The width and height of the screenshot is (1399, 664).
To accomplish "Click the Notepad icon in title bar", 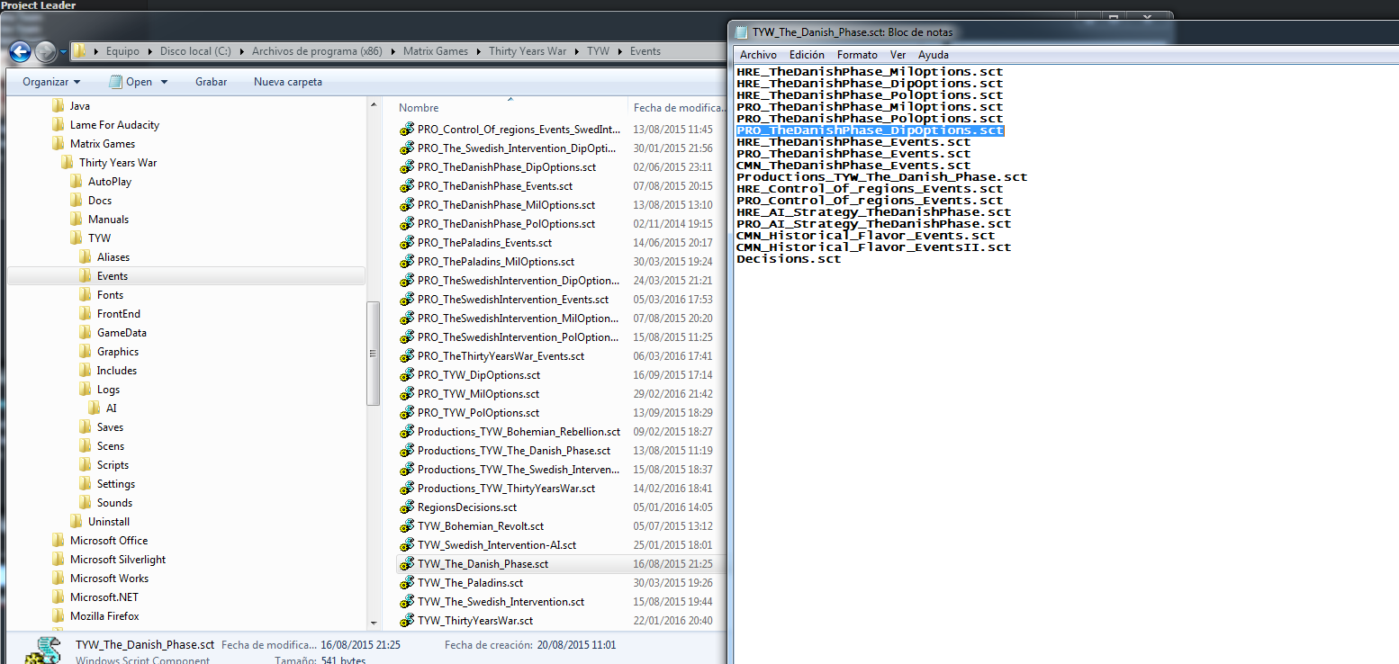I will coord(742,31).
